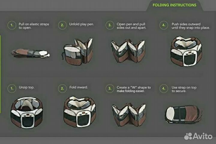Click the Avito logo watermark
This screenshot has width=216, height=144.
pyautogui.click(x=198, y=136)
